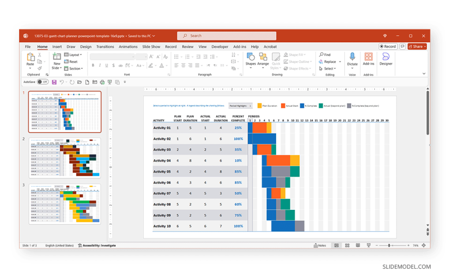
Task: Switch to the Design tab
Action: click(x=86, y=46)
